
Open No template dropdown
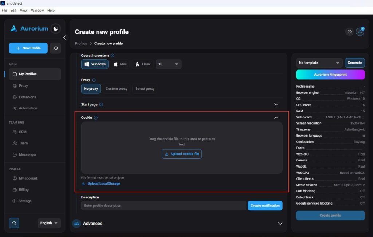[319, 63]
